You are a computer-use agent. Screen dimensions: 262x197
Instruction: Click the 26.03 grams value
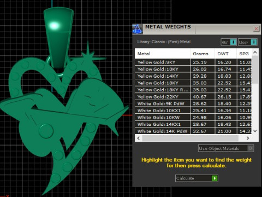(x=200, y=69)
